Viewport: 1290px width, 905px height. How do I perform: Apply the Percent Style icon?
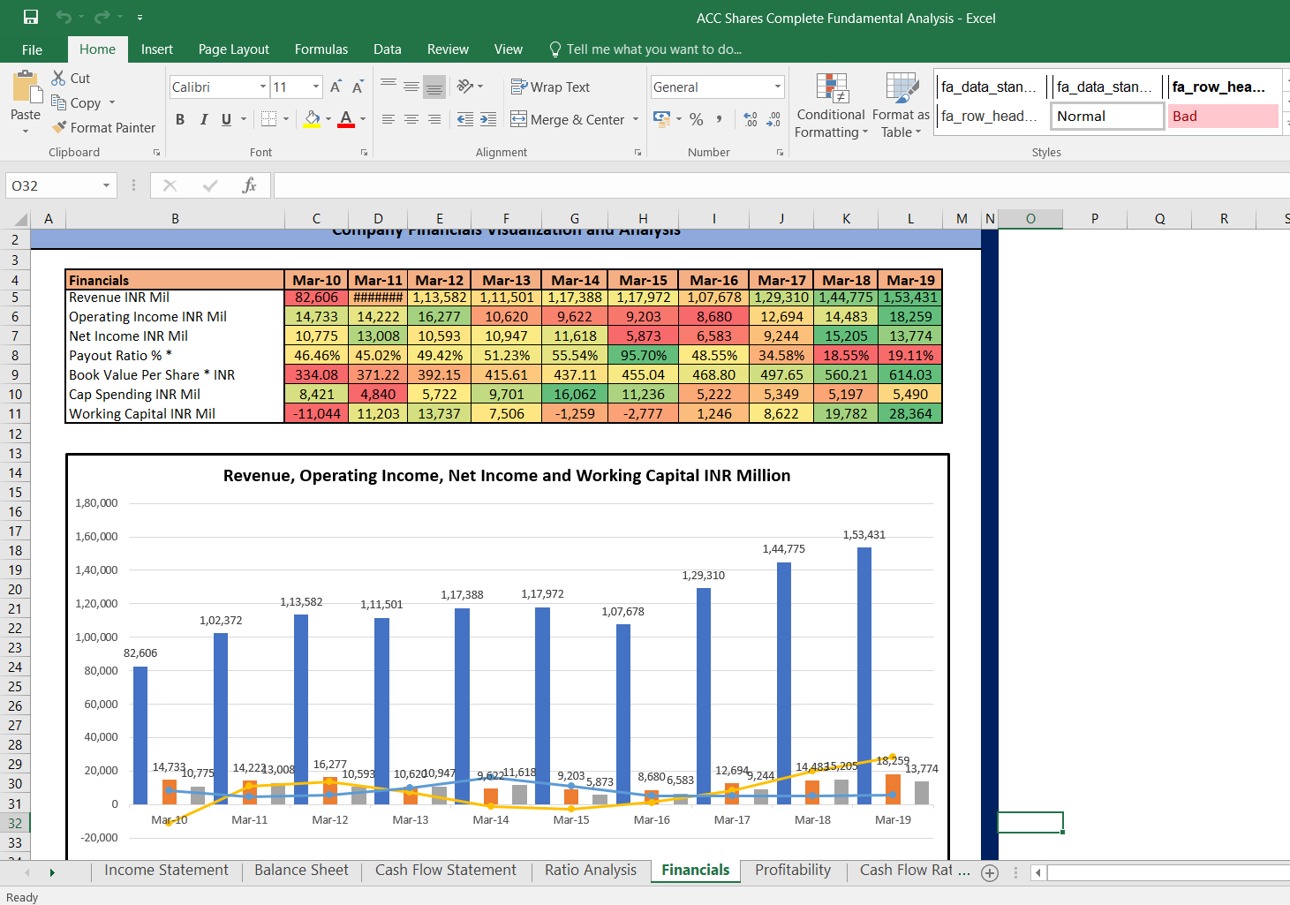click(697, 118)
